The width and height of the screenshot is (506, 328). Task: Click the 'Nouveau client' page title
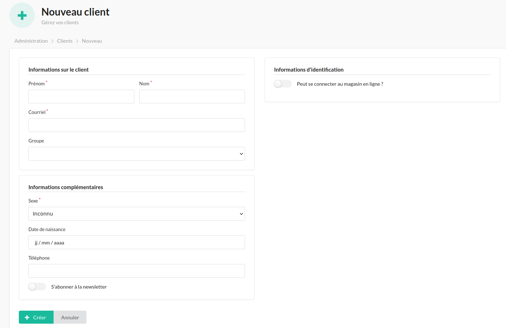click(x=75, y=12)
